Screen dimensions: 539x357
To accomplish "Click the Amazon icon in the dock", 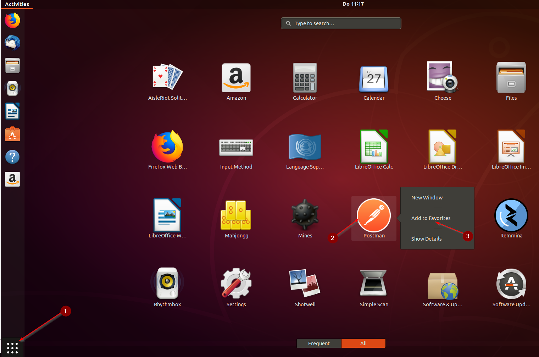I will click(x=12, y=179).
